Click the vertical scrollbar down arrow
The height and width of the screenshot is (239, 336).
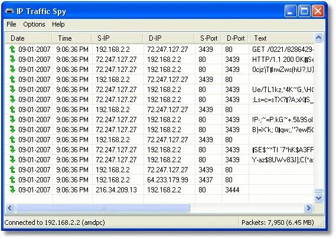pyautogui.click(x=319, y=198)
